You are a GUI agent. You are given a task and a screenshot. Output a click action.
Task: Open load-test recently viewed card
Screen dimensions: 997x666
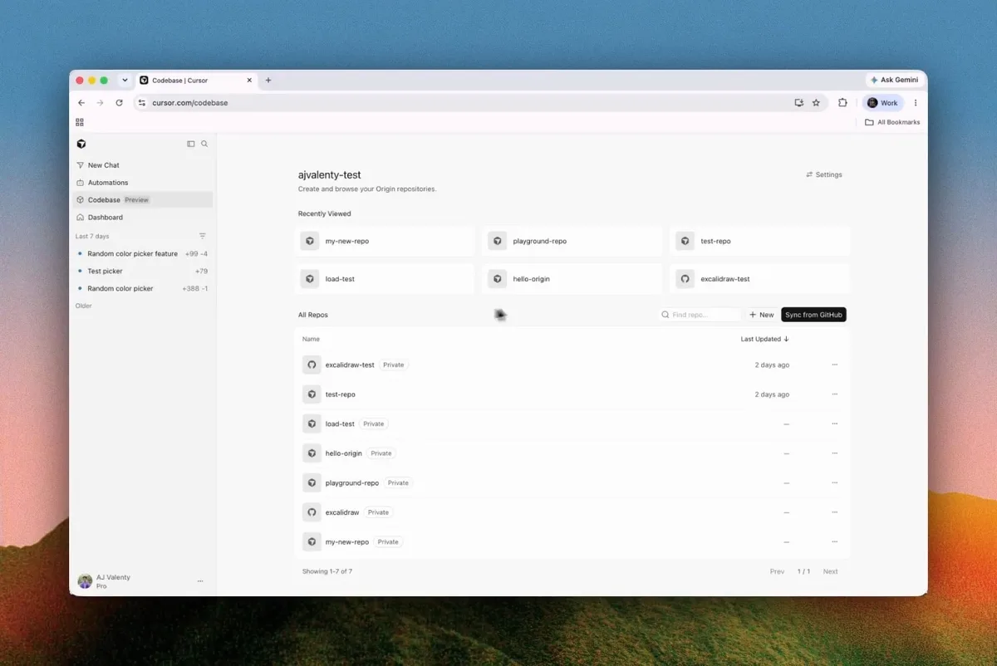tap(386, 279)
